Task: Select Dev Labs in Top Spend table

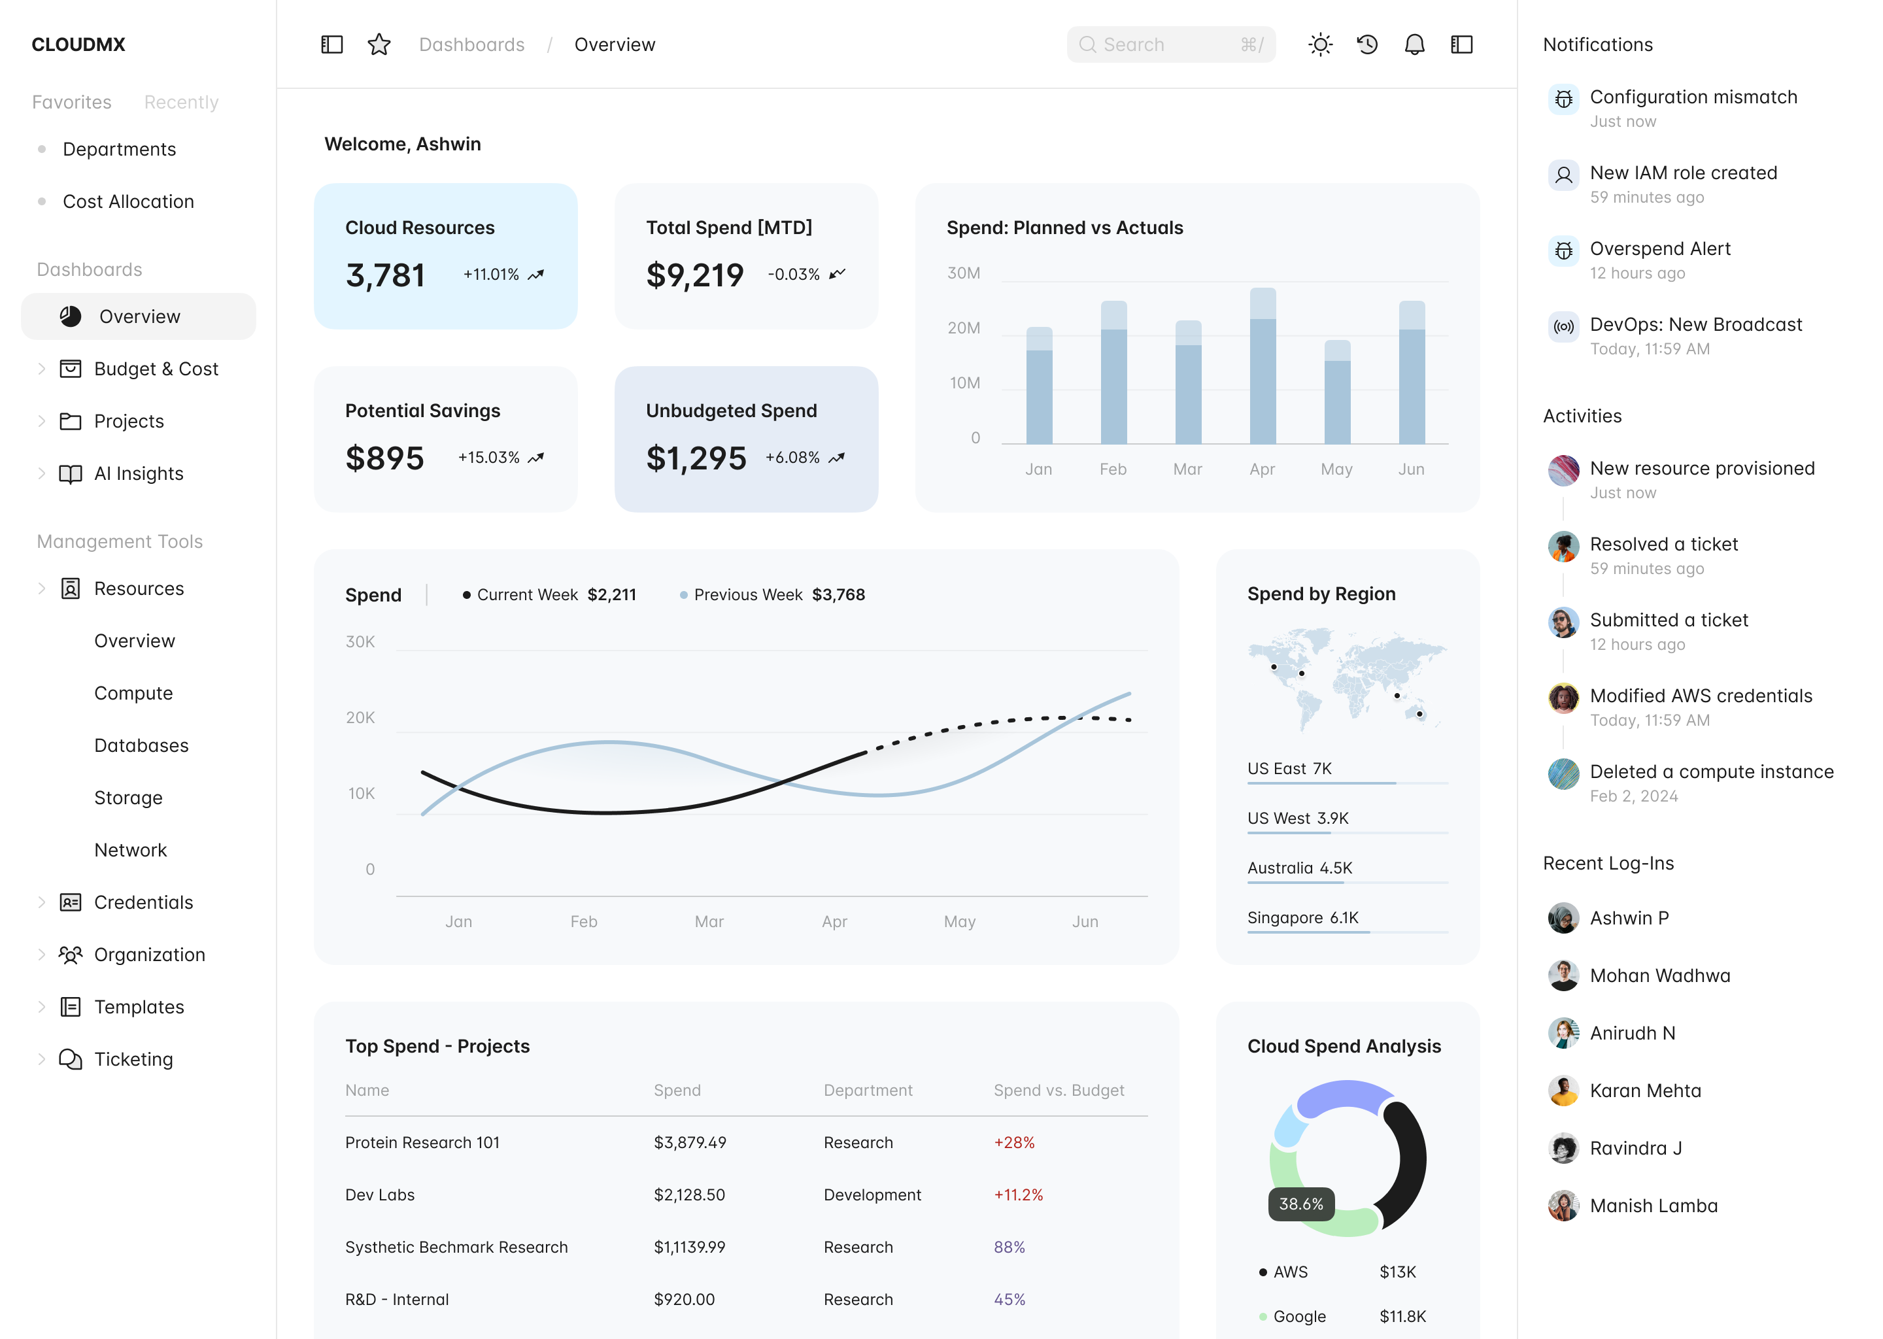Action: coord(380,1194)
